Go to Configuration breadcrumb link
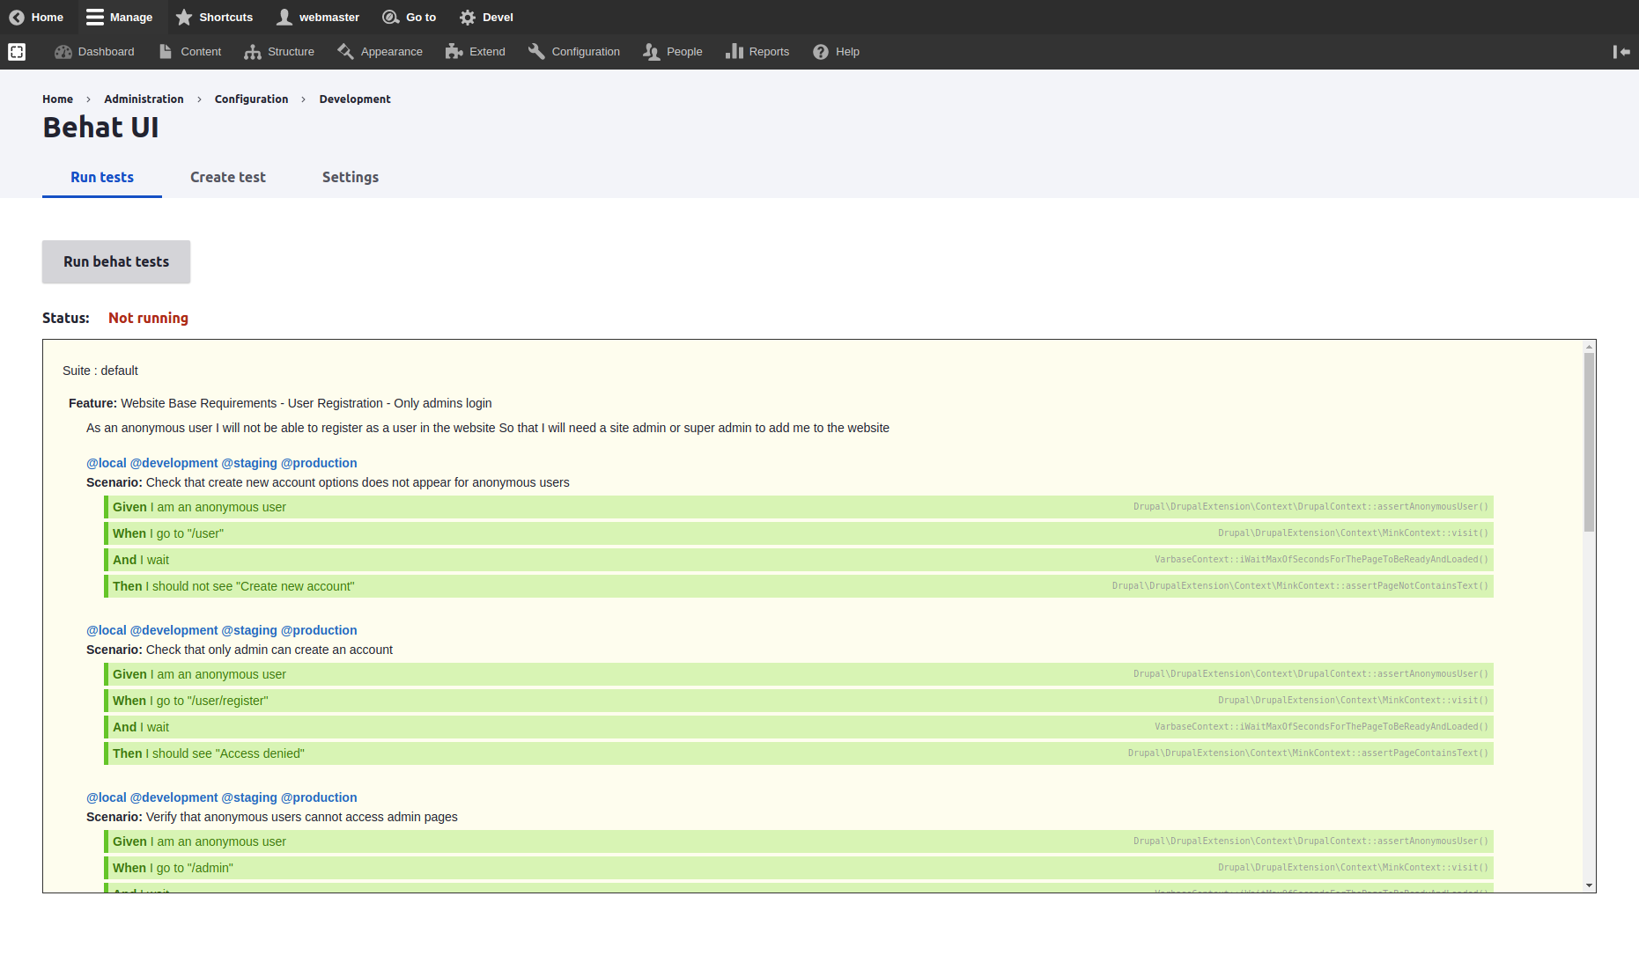Viewport: 1639px width, 977px height. [251, 99]
